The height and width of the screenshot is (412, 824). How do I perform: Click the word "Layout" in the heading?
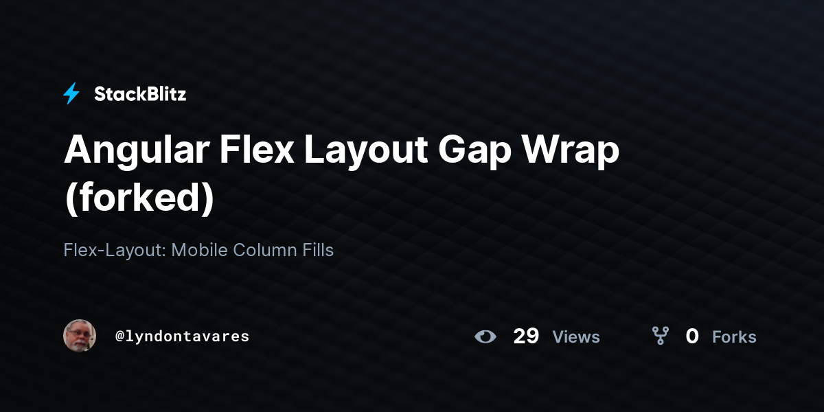[362, 151]
